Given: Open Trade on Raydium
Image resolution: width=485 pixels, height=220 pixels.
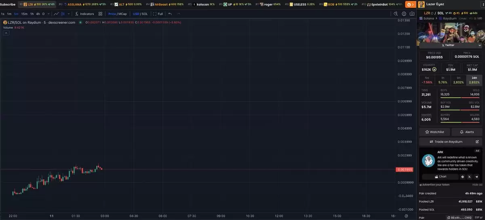Looking at the screenshot, I should [451, 142].
